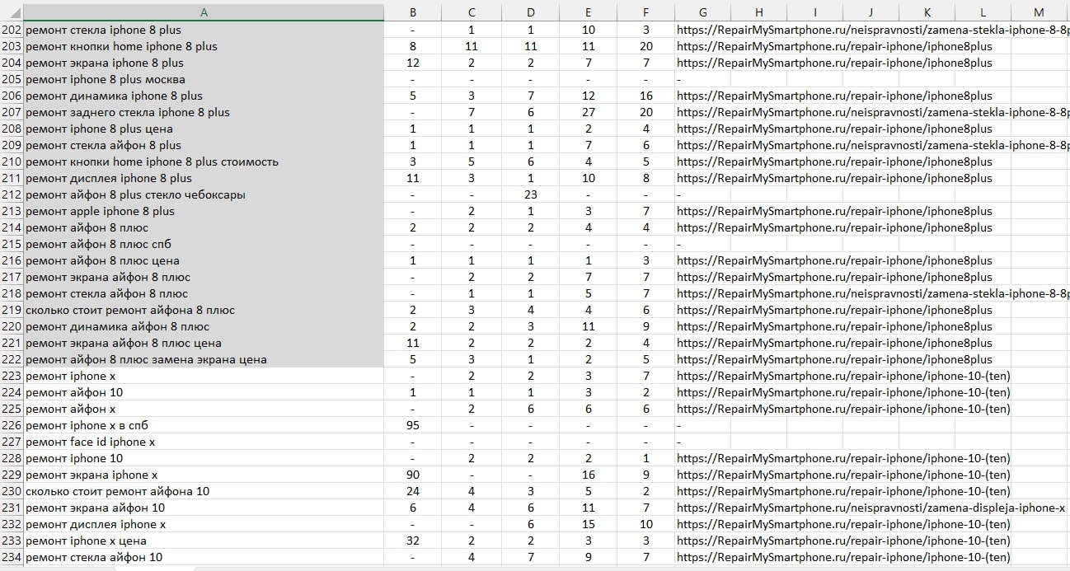Click cell 'ремонт экрана айфон 10'
The width and height of the screenshot is (1070, 571).
[204, 508]
